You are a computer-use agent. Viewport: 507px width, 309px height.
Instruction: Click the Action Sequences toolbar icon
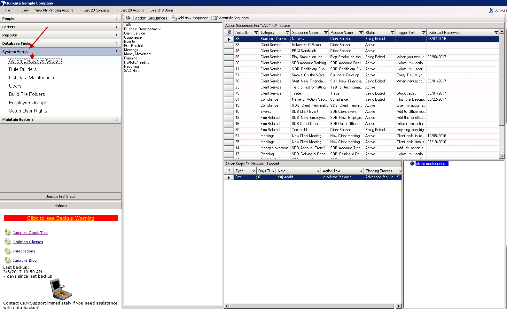pos(128,18)
